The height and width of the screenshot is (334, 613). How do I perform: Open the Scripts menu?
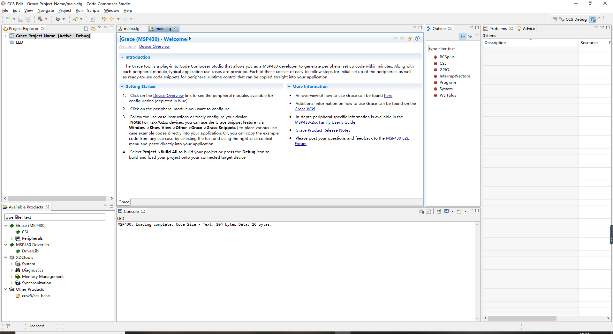click(93, 11)
